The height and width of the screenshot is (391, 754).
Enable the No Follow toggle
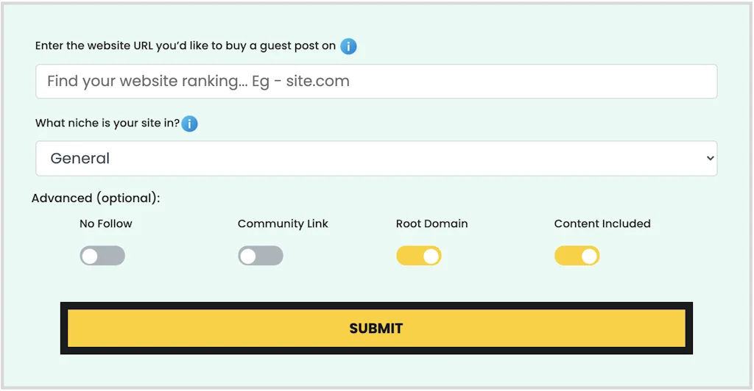pos(102,256)
